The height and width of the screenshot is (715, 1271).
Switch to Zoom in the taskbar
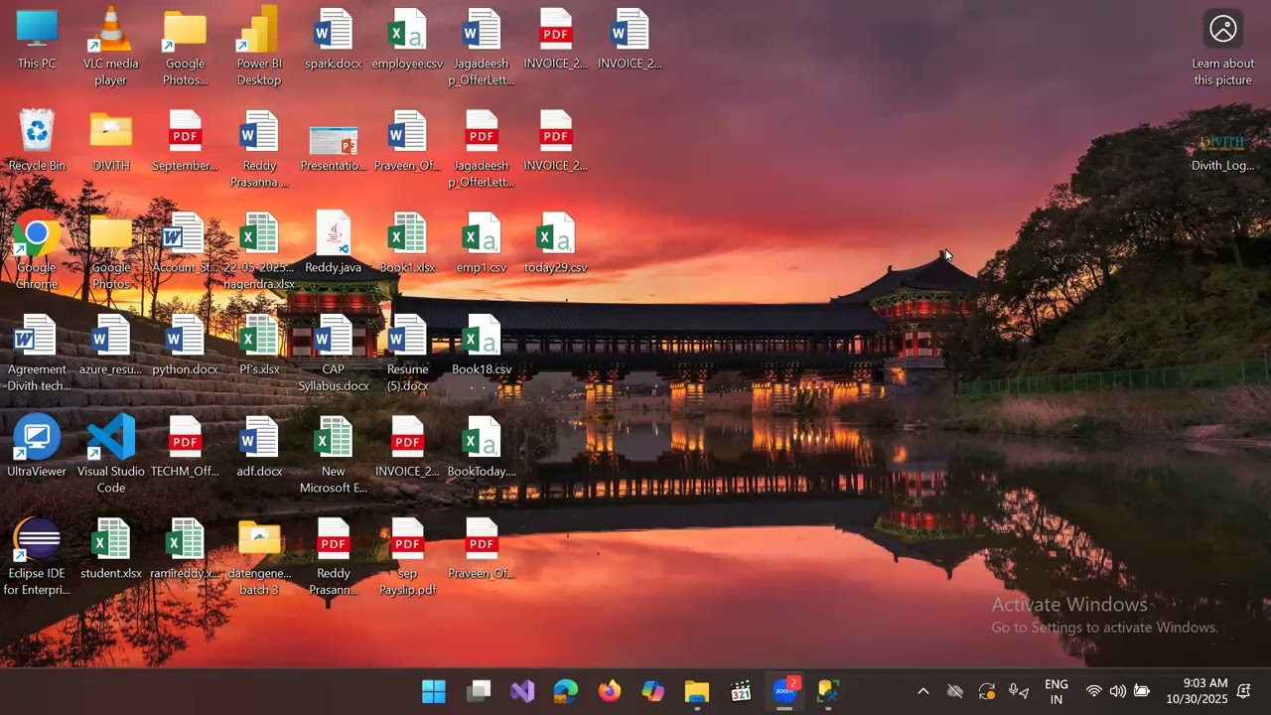(x=785, y=692)
